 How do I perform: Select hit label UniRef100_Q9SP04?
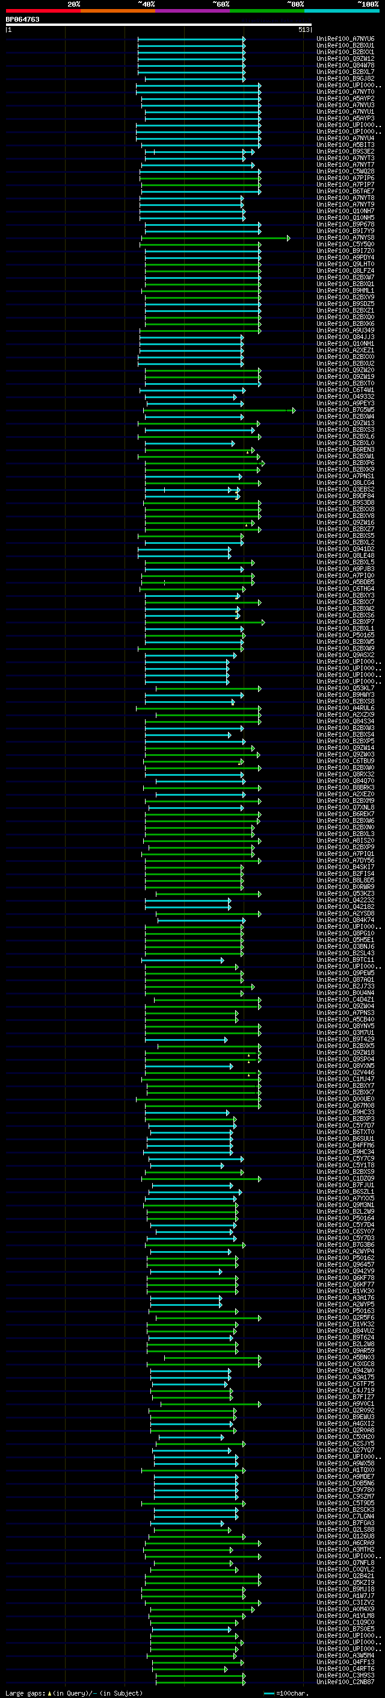[345, 1060]
